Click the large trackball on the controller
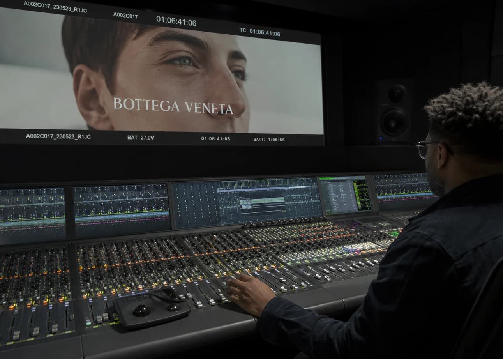This screenshot has width=503, height=359. (x=141, y=310)
